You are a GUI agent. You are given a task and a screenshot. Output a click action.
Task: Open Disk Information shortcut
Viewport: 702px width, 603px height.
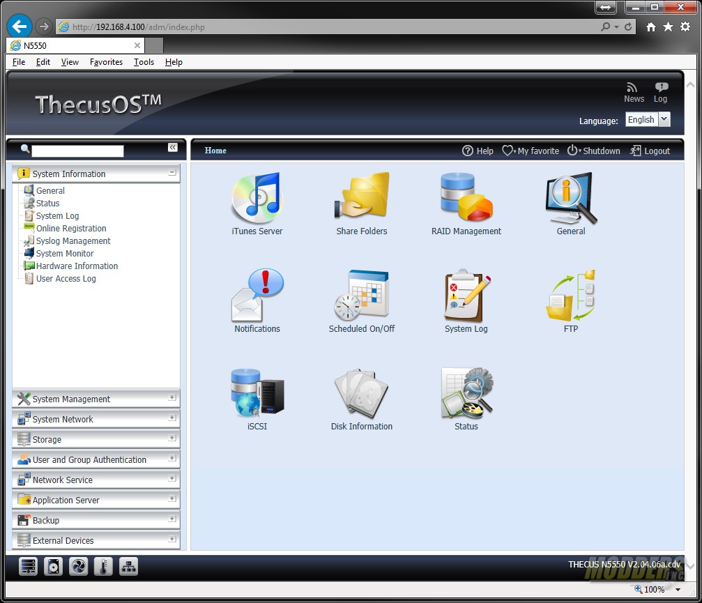pyautogui.click(x=362, y=393)
